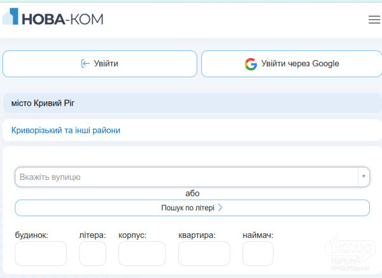Click the квартира input box
The width and height of the screenshot is (382, 278).
pyautogui.click(x=204, y=253)
